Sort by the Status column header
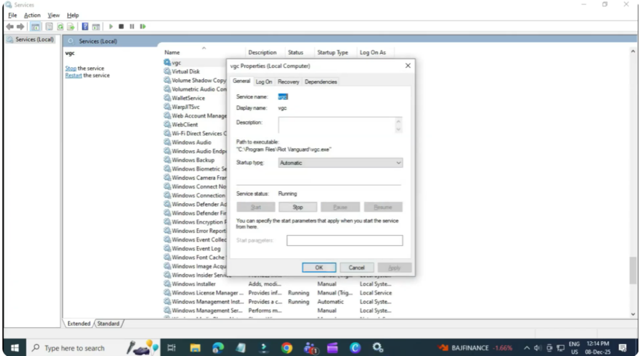The height and width of the screenshot is (356, 639). tap(295, 52)
